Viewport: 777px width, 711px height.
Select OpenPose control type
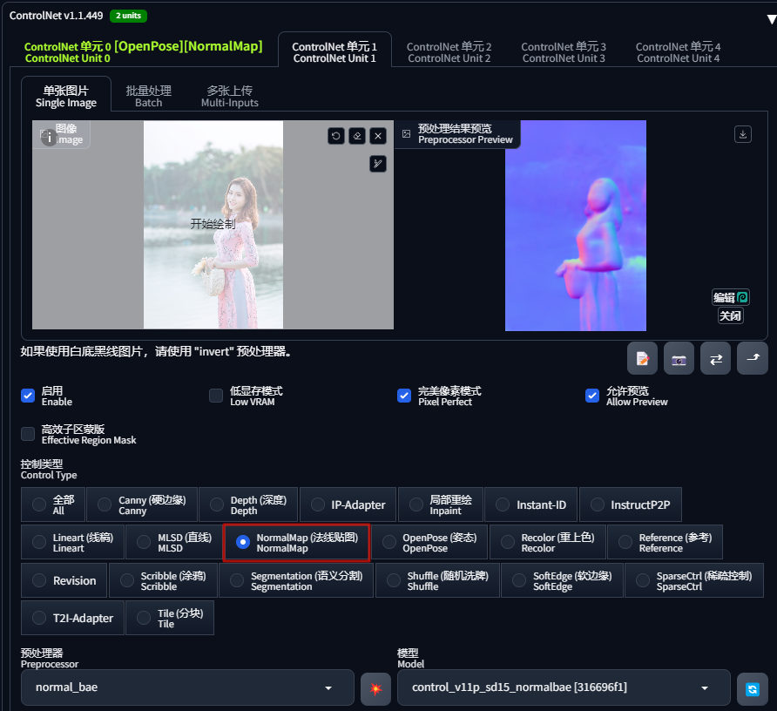[429, 543]
